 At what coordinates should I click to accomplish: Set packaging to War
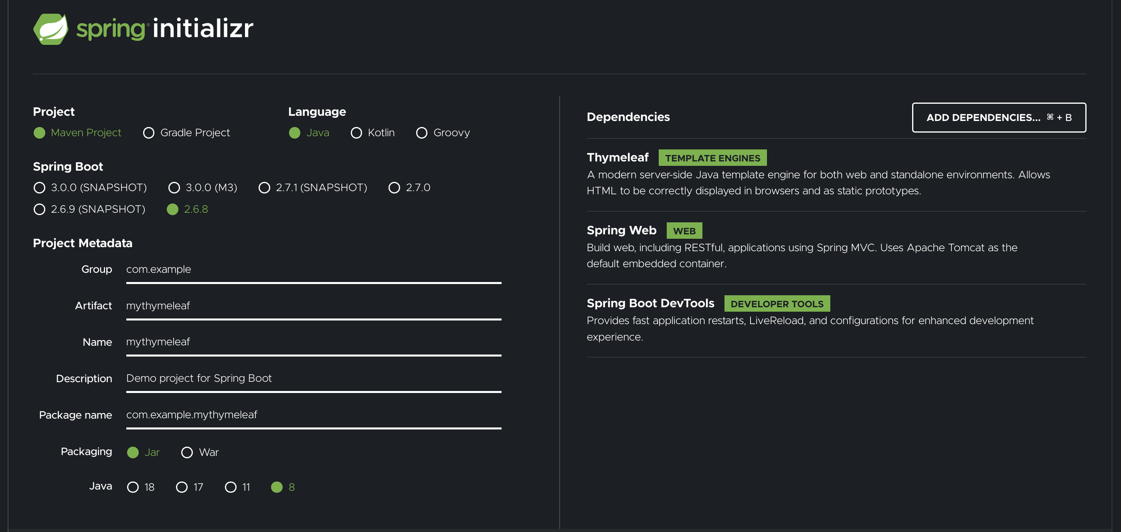[x=187, y=452]
